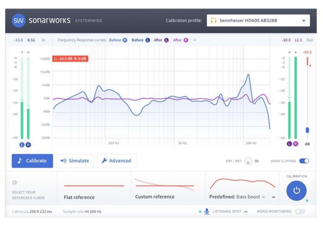Click the red peak marker on gain slider

pos(310,66)
